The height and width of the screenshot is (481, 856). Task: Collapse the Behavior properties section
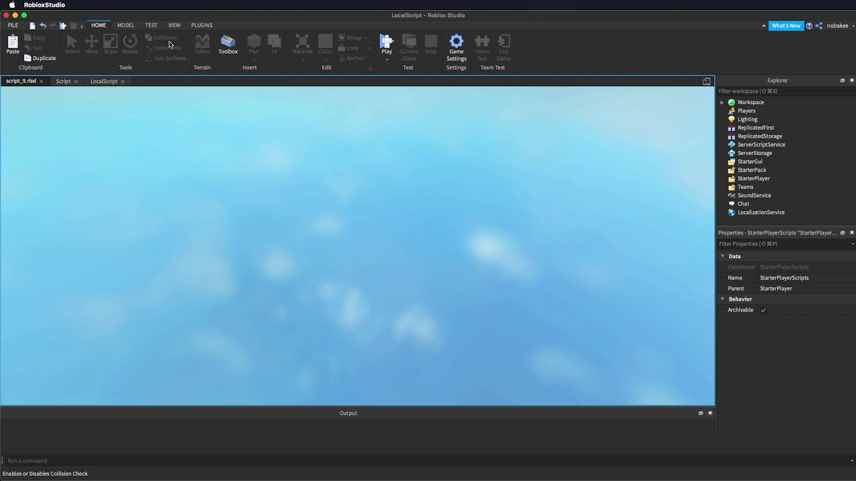(x=722, y=299)
